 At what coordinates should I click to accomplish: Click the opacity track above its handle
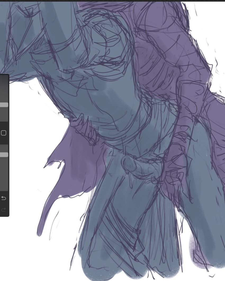(x=4, y=148)
